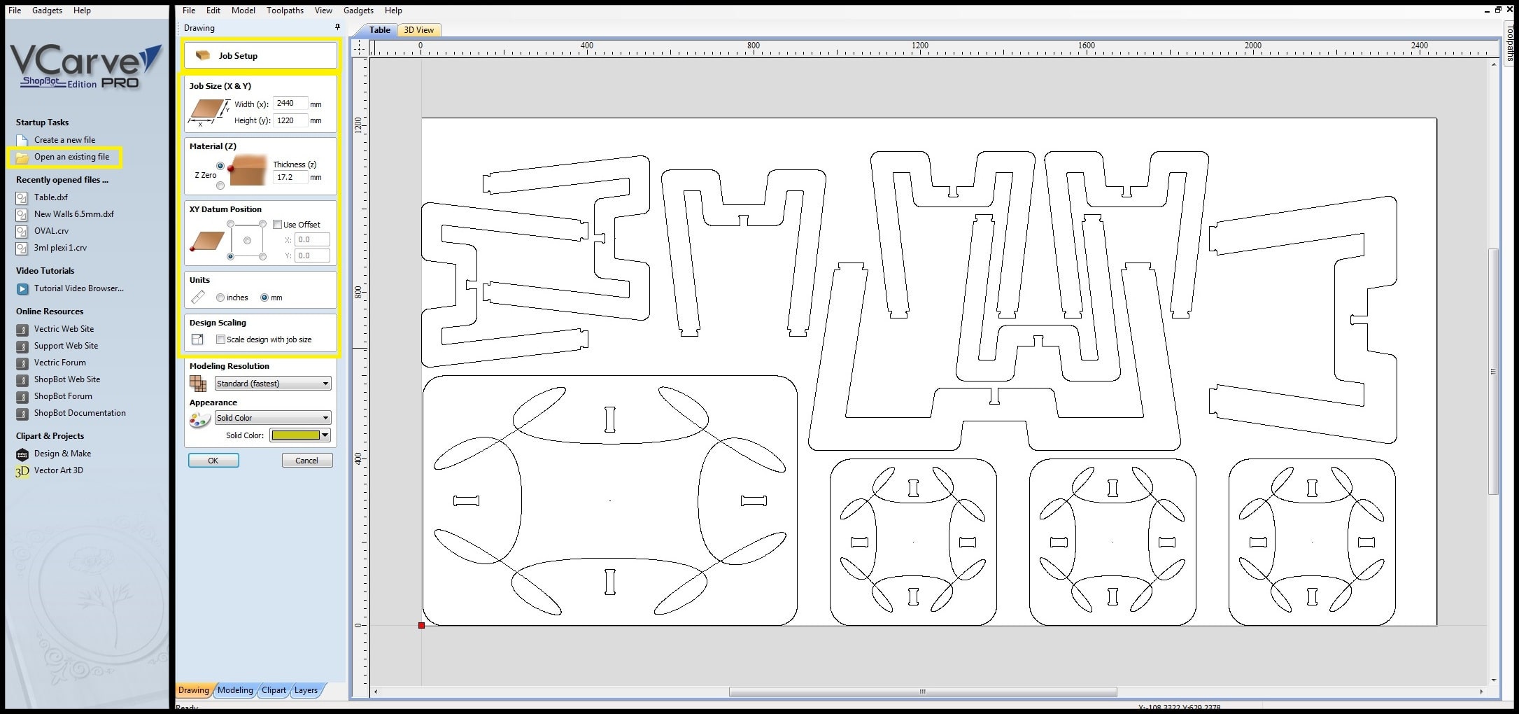Select Z Zero at material surface
This screenshot has height=714, width=1519.
point(220,166)
